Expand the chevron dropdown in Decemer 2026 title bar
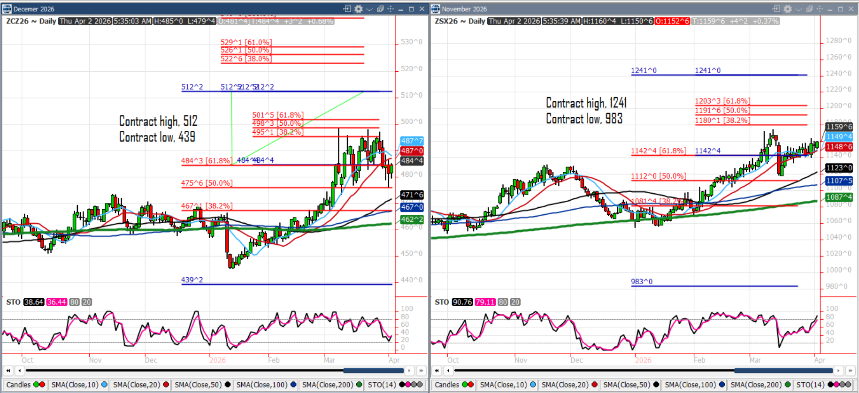Viewport: 859px width, 393px height. 369,9
